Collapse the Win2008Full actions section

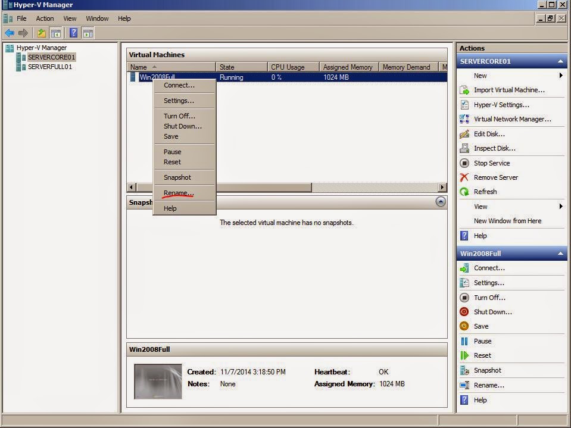[x=560, y=254]
